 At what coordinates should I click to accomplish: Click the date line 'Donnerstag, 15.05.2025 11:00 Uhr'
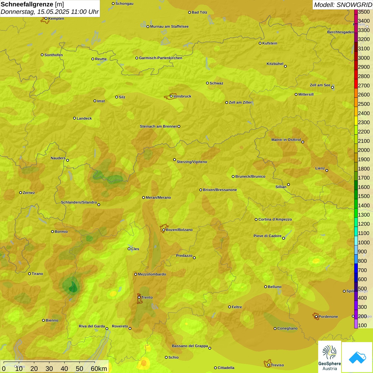pos(50,12)
